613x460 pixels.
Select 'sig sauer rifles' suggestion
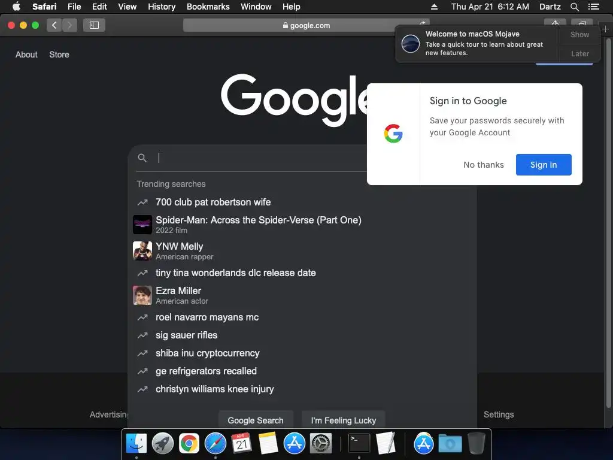[x=302, y=335]
